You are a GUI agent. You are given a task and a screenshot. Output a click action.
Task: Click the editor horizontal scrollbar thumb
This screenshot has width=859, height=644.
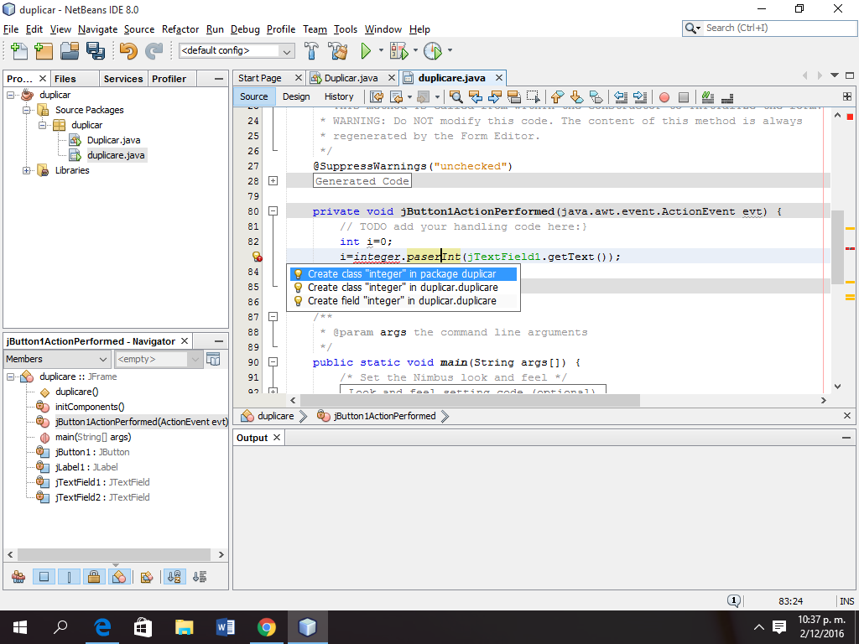pyautogui.click(x=469, y=400)
